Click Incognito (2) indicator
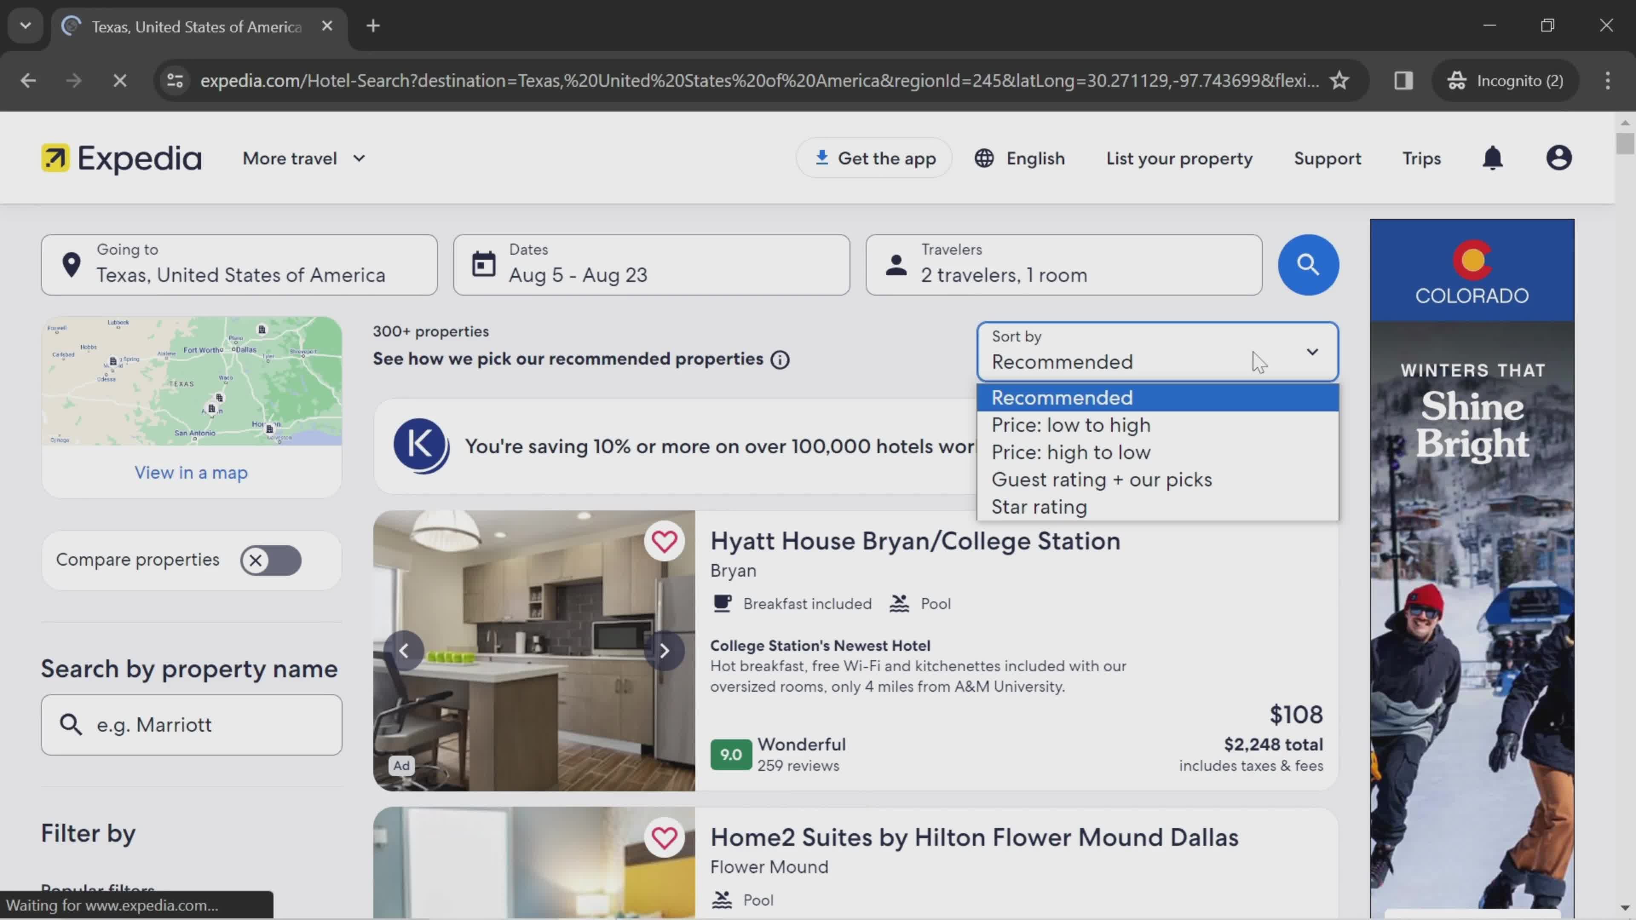The width and height of the screenshot is (1636, 920). click(x=1505, y=80)
